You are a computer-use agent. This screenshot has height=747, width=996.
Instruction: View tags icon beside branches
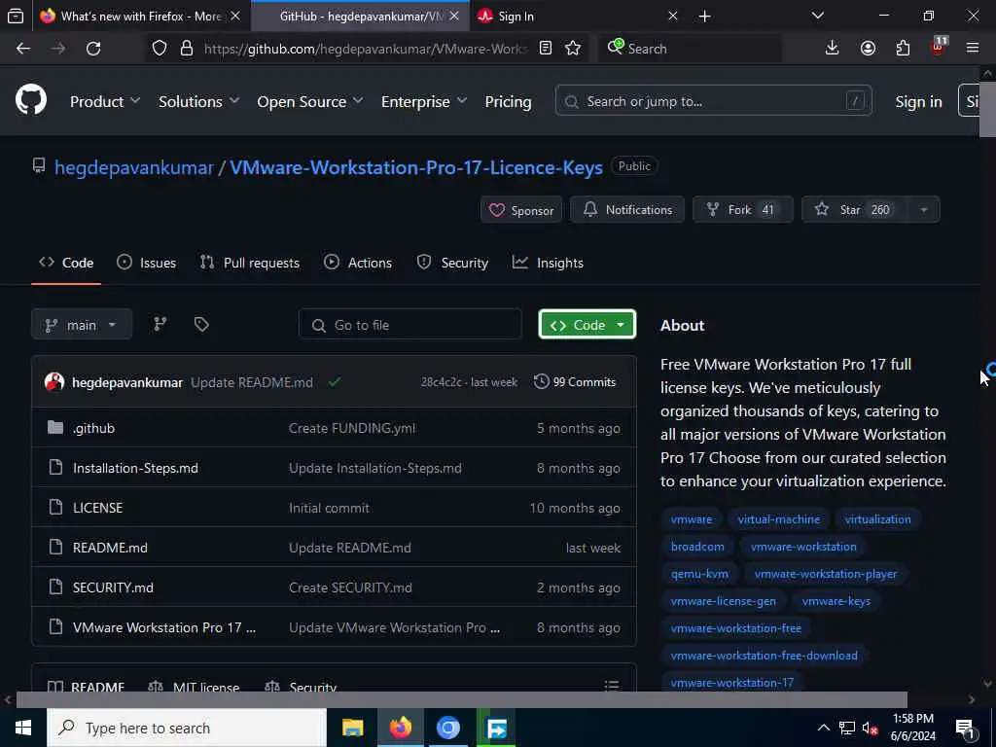point(201,325)
